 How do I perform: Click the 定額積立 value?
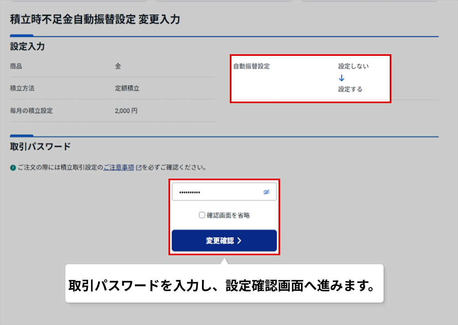[x=127, y=88]
